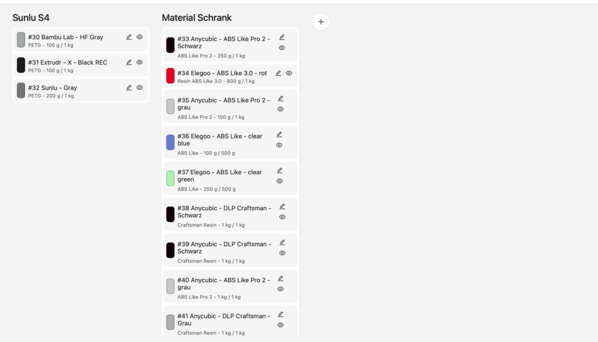598x342 pixels.
Task: Edit #36 Elegoo clear blue resin
Action: coord(279,134)
